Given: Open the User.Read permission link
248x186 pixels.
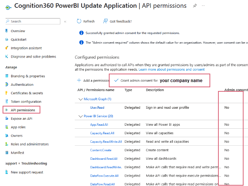Looking at the screenshot, I should 97,108.
